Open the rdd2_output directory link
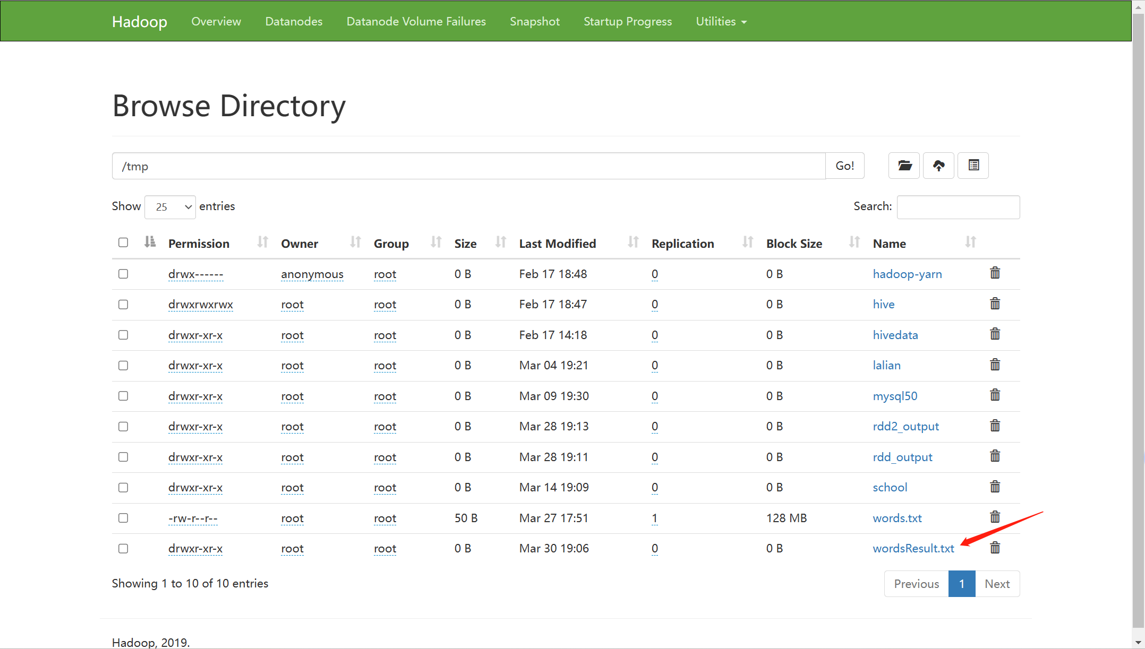Screen dimensions: 1145x649 pyautogui.click(x=905, y=427)
